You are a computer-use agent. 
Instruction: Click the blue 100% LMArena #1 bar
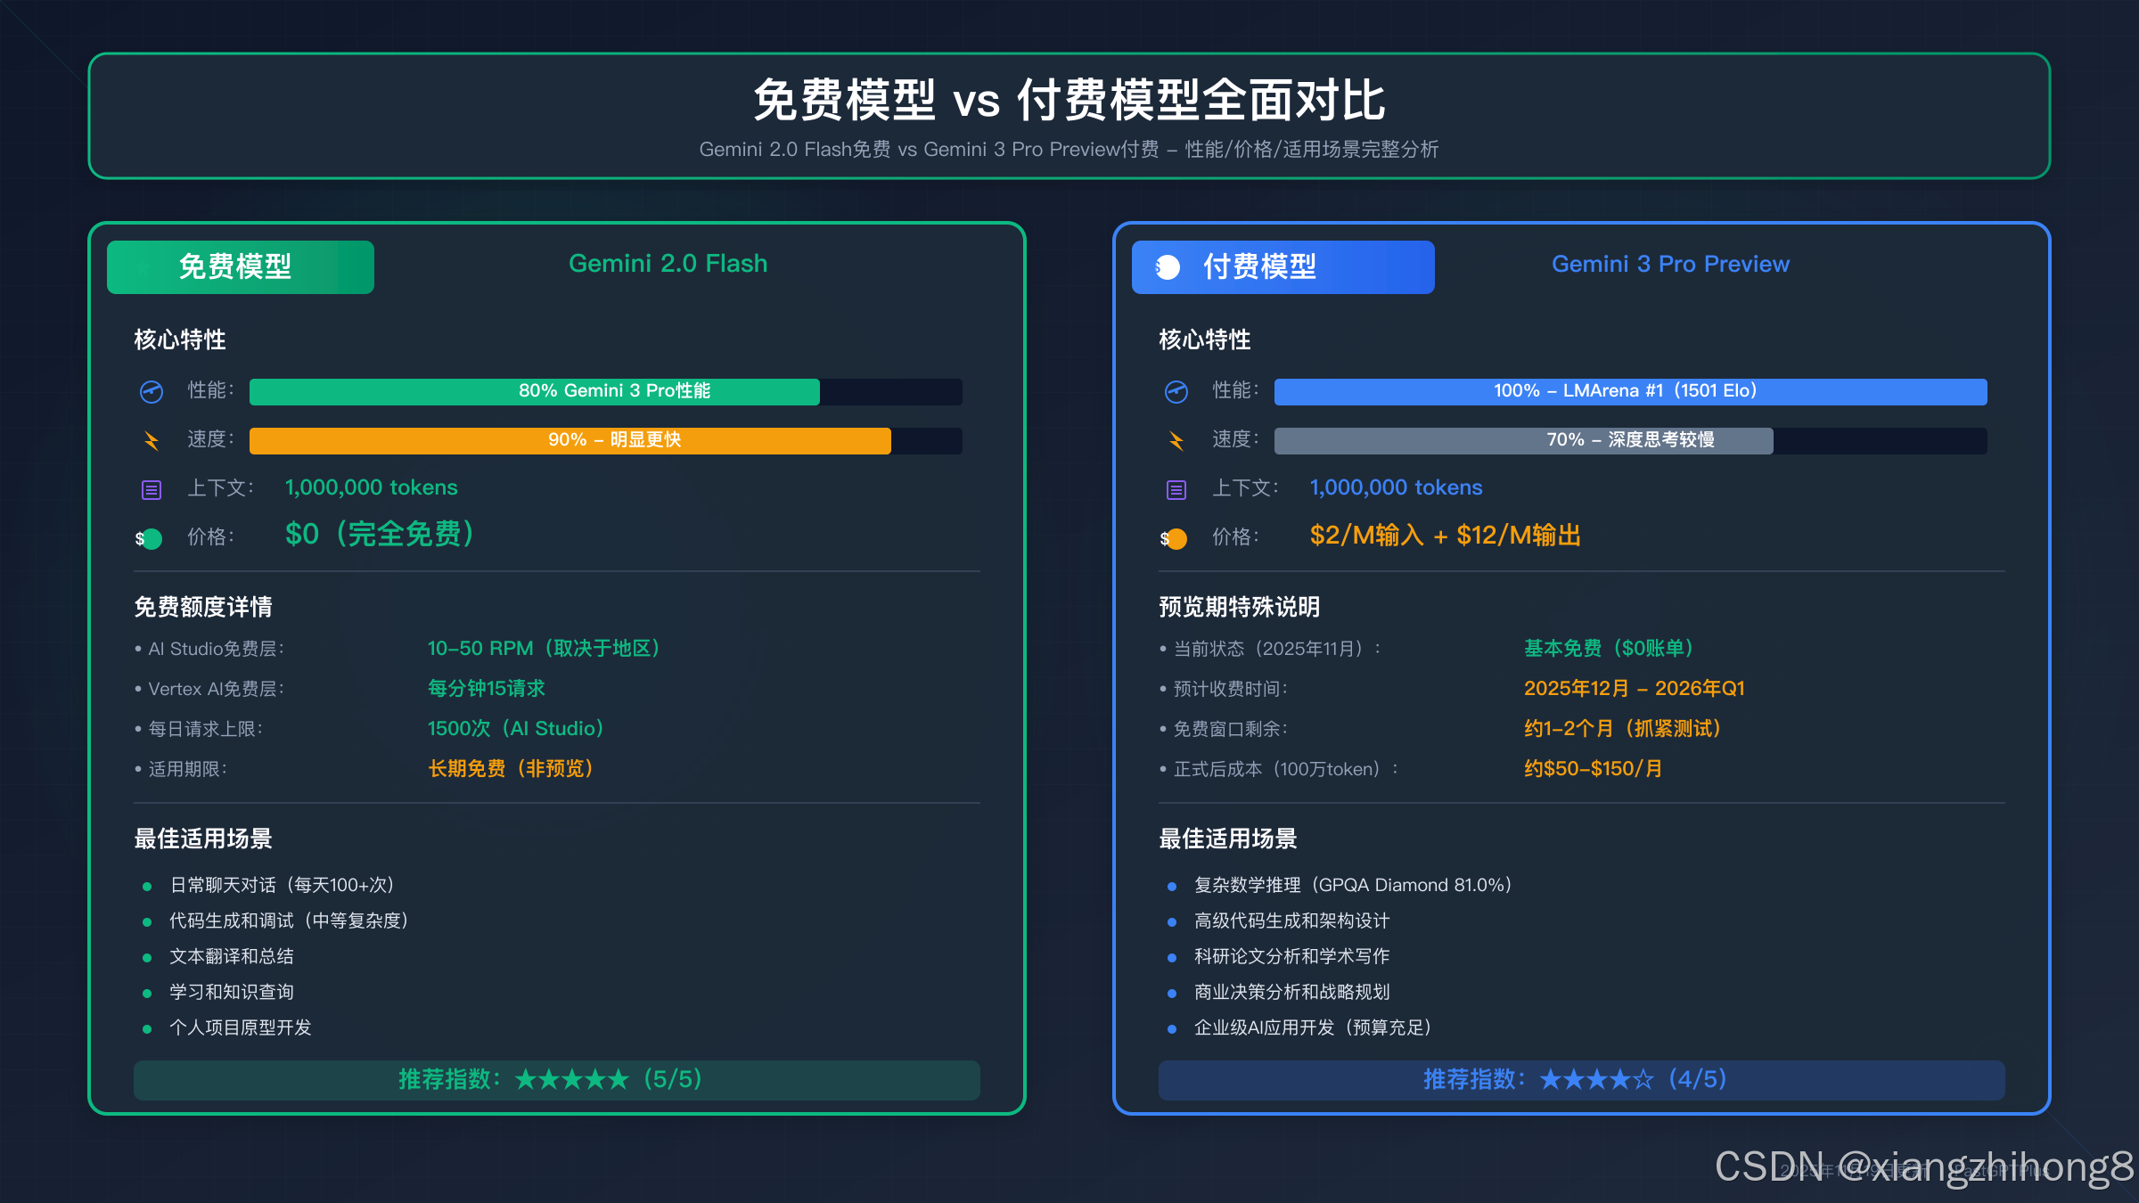[1630, 391]
